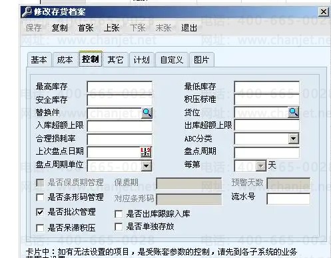Click the 货位 search magnifier icon

(x=293, y=113)
